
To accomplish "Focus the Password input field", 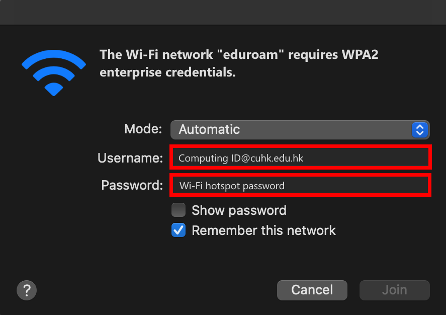I will pos(301,185).
